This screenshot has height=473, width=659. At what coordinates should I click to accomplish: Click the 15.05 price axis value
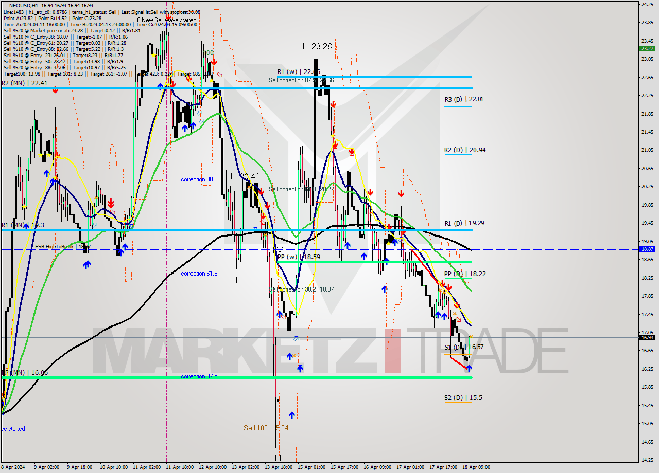click(x=647, y=424)
